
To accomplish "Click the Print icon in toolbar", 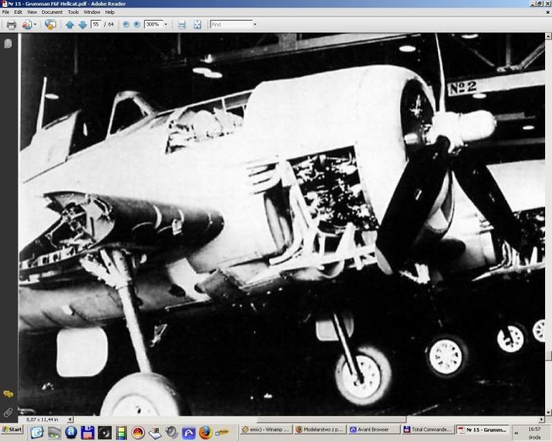I will (x=11, y=24).
